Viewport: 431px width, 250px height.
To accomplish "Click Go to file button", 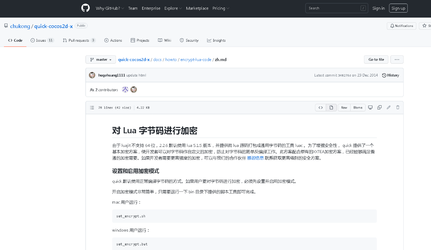I will [376, 60].
